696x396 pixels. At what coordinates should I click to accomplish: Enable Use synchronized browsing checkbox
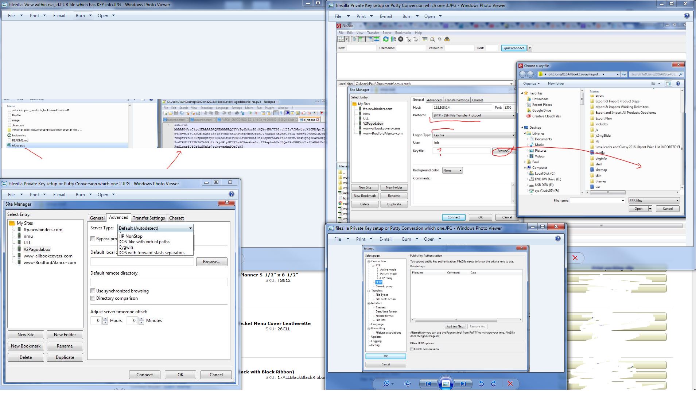[x=93, y=291]
